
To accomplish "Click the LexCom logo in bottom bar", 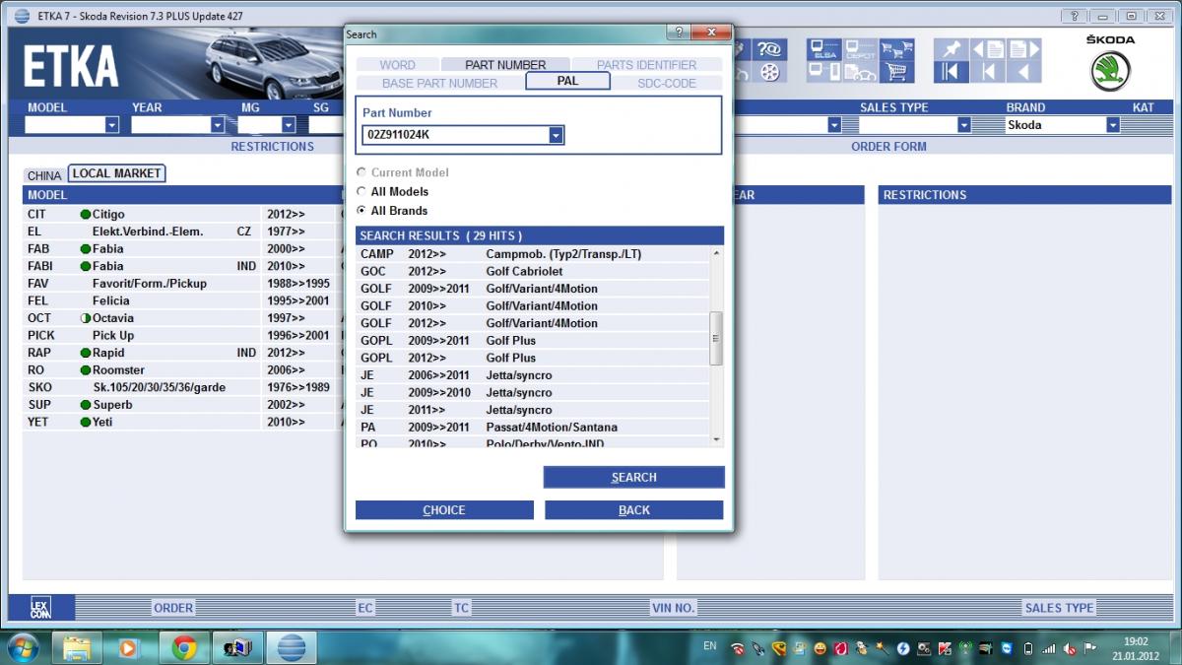I will point(40,607).
